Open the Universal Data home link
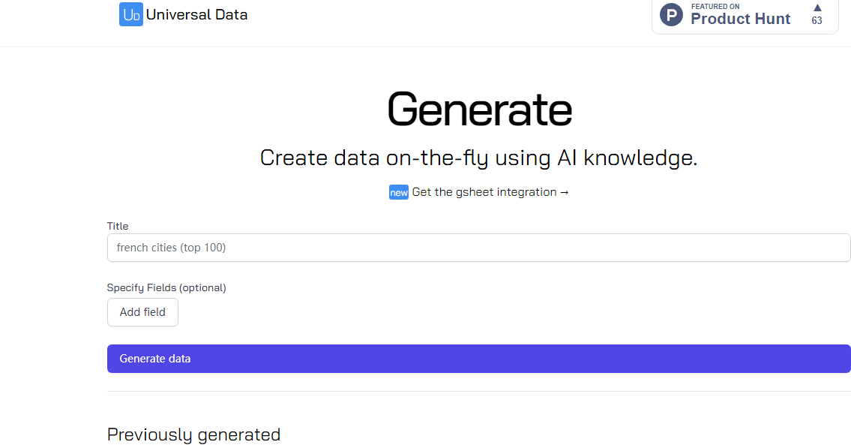 196,14
